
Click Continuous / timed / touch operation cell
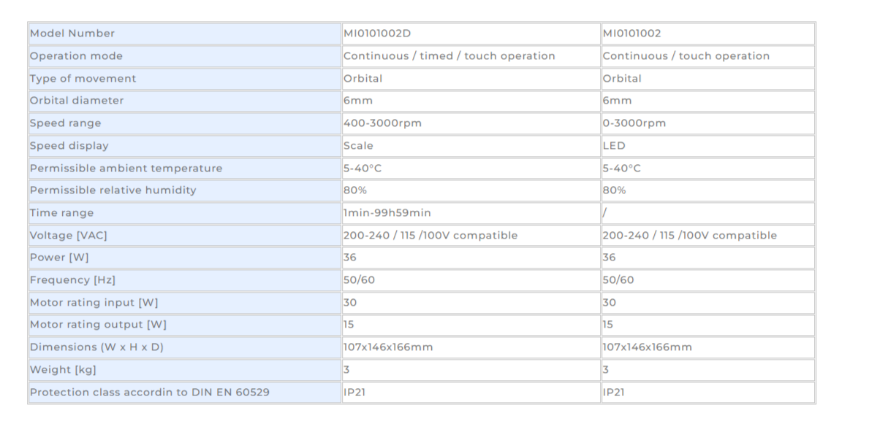tap(471, 56)
